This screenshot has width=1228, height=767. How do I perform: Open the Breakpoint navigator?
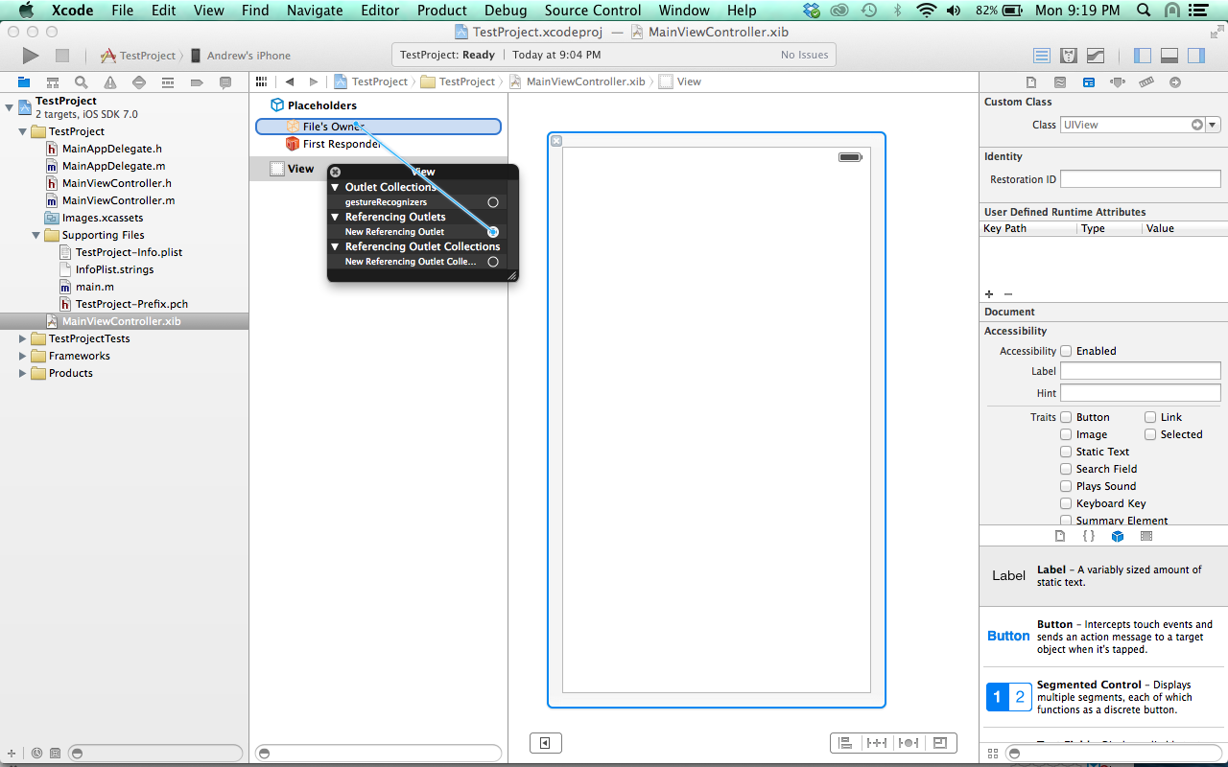[x=197, y=82]
